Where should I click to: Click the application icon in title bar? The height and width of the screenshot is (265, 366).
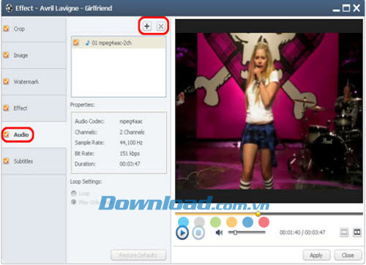9,8
